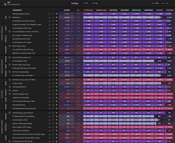This screenshot has width=175, height=143.
Task: Select the VERMILLION rank column header
Action: point(101,10)
